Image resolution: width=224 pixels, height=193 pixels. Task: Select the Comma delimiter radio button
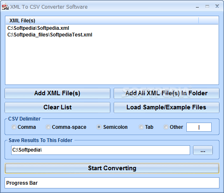pos(14,127)
